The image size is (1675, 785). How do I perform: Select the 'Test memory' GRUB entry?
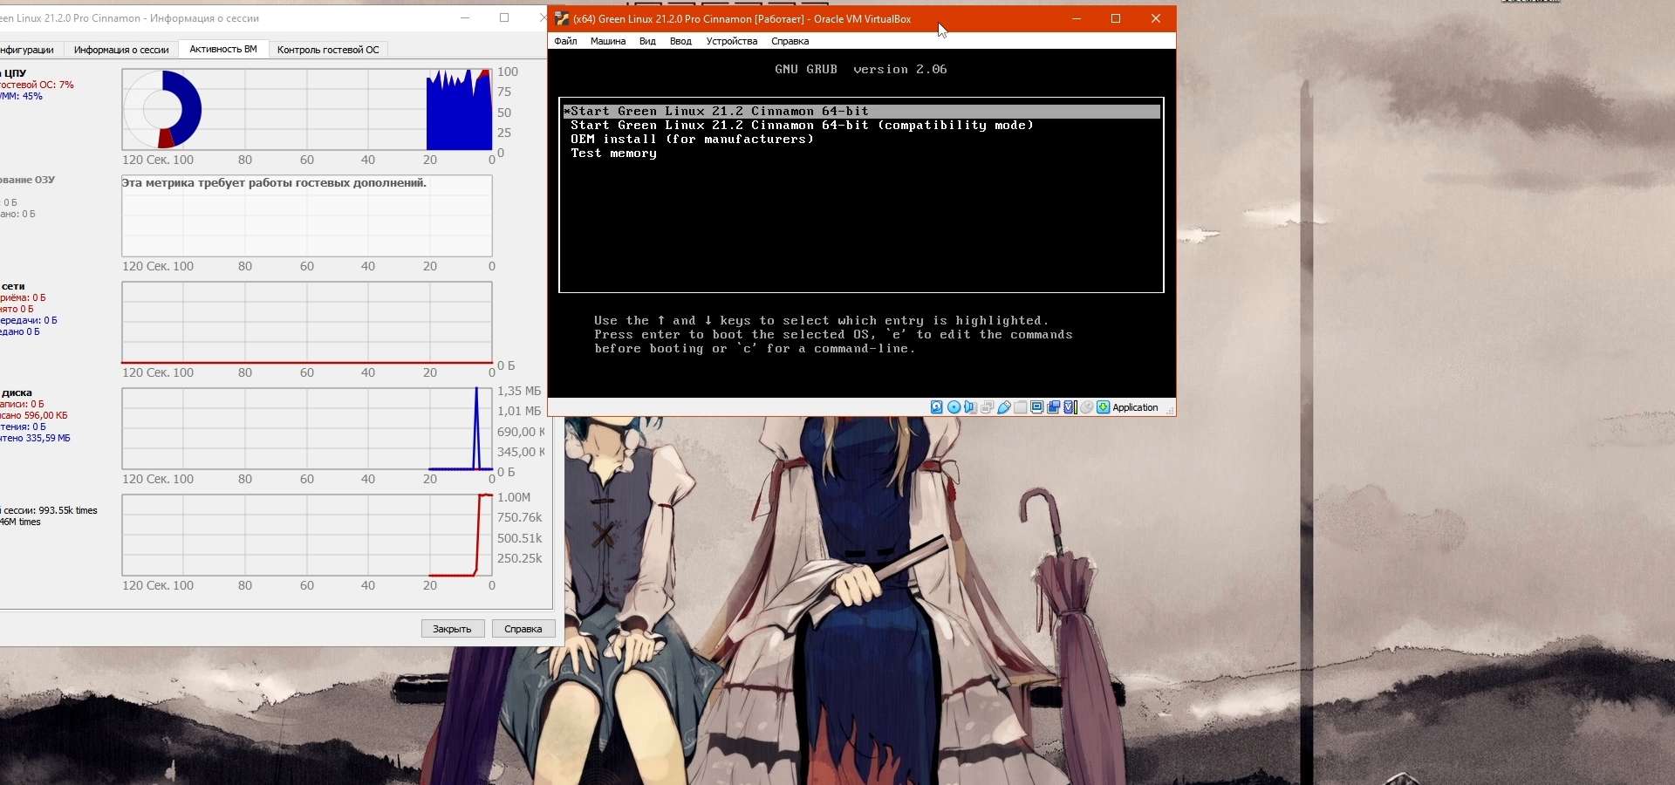point(862,153)
